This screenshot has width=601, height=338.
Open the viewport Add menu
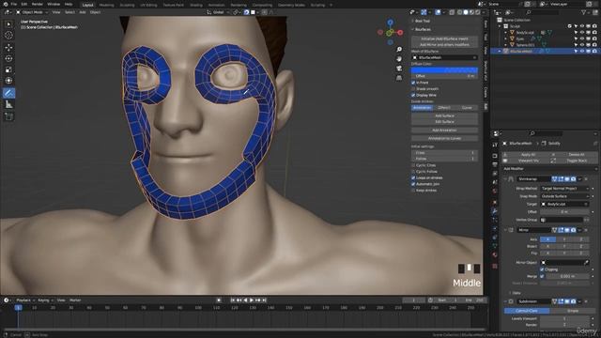pos(83,12)
